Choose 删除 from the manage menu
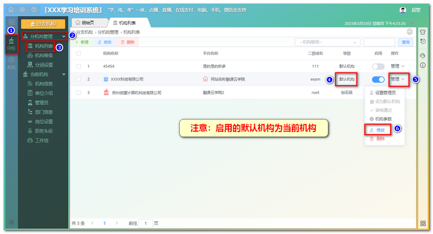The height and width of the screenshot is (234, 433). click(377, 139)
